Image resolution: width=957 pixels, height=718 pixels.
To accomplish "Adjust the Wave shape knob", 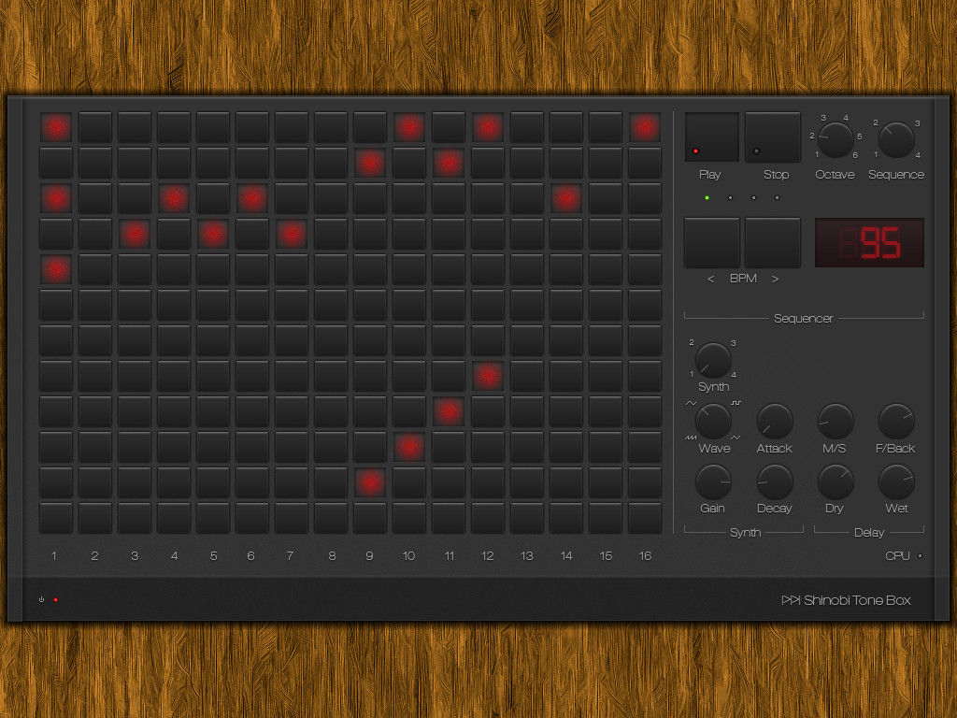I will click(x=713, y=421).
